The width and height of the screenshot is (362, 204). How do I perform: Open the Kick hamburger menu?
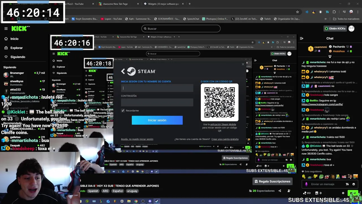(x=6, y=28)
